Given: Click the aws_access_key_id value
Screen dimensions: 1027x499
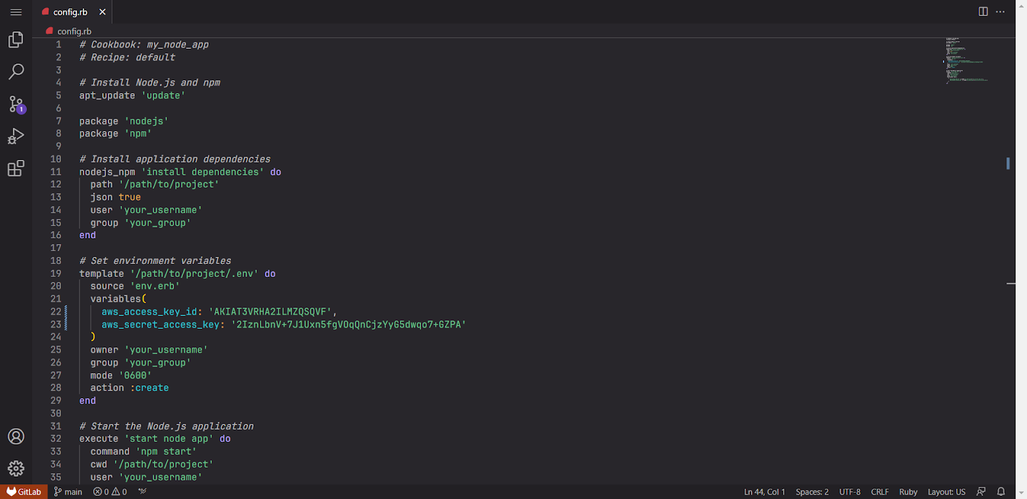Looking at the screenshot, I should point(270,311).
